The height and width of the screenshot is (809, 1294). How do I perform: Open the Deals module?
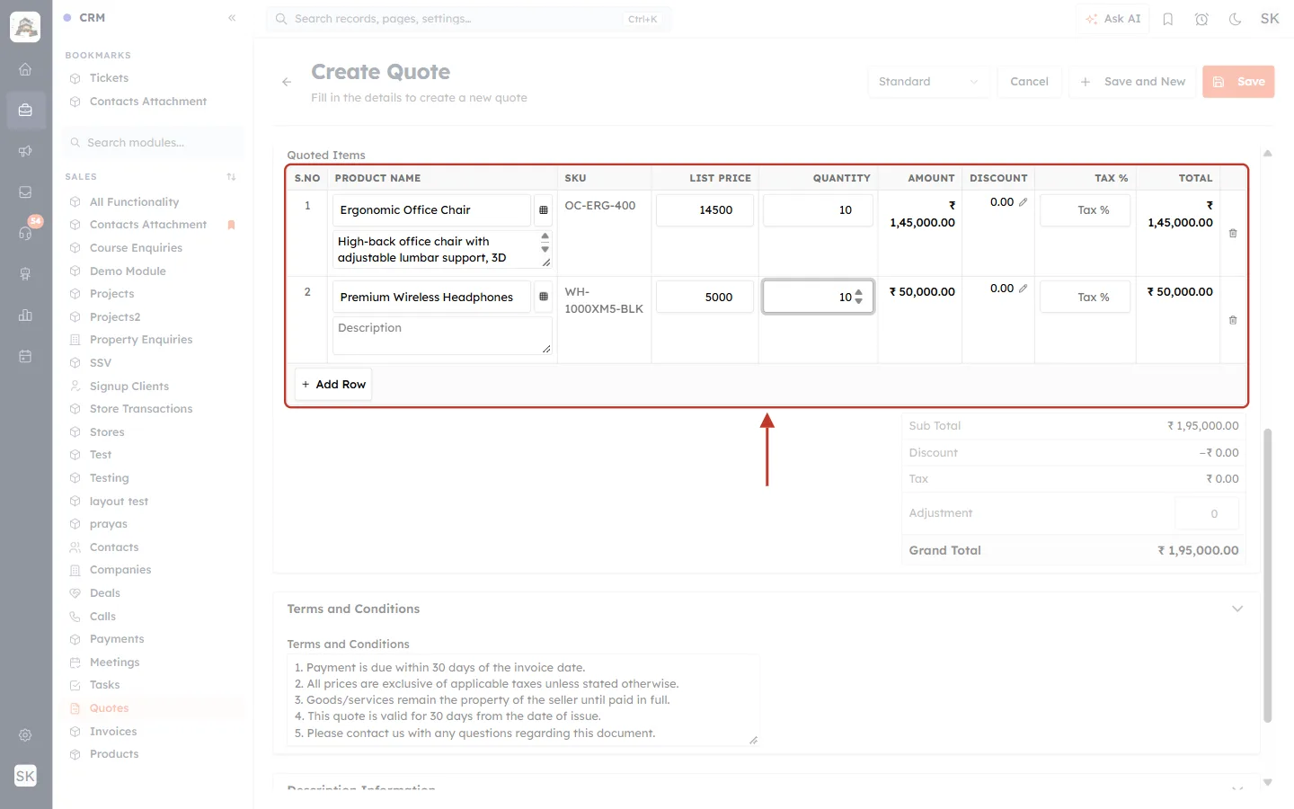click(x=105, y=593)
